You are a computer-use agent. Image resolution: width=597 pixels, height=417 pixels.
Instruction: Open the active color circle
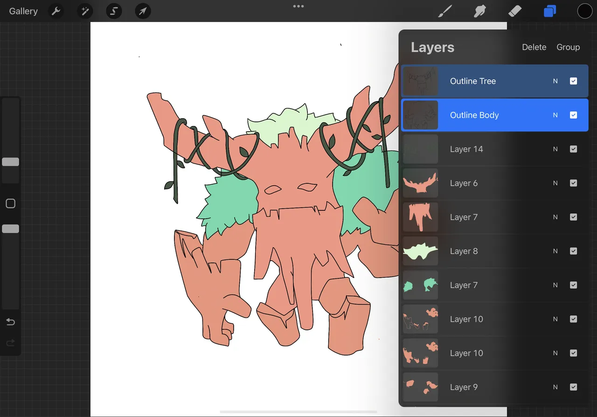[x=585, y=11]
